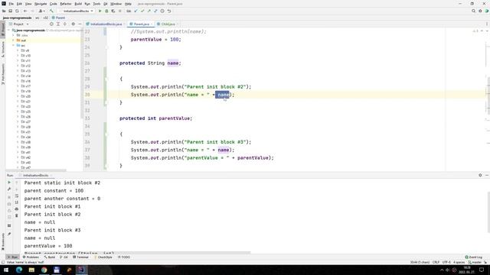Click the Stop icon in main toolbar
The width and height of the screenshot is (490, 275).
tap(119, 11)
